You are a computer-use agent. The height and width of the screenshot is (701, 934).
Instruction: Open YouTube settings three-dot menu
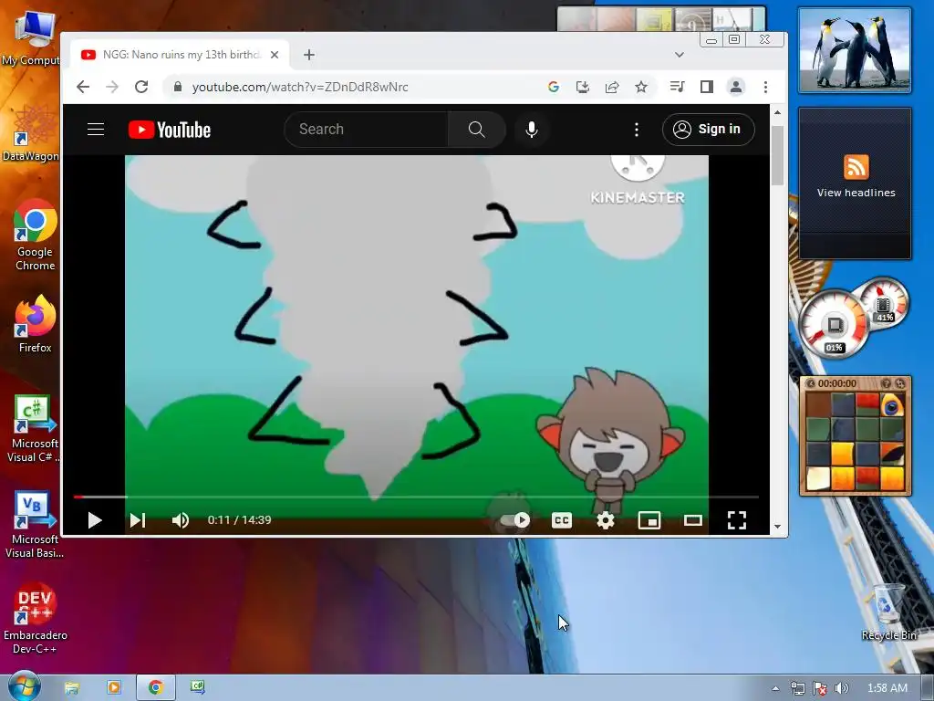637,130
